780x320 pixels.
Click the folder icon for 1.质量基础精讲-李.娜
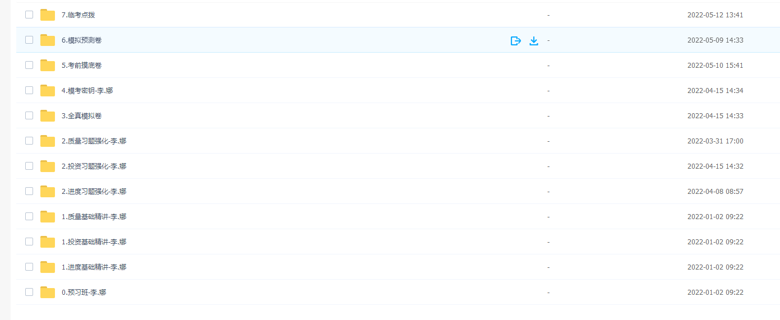point(48,216)
